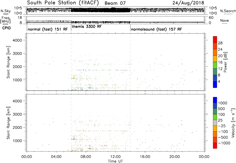
Task: Click the blue top segment of velocity colorbar
Action: (215, 100)
